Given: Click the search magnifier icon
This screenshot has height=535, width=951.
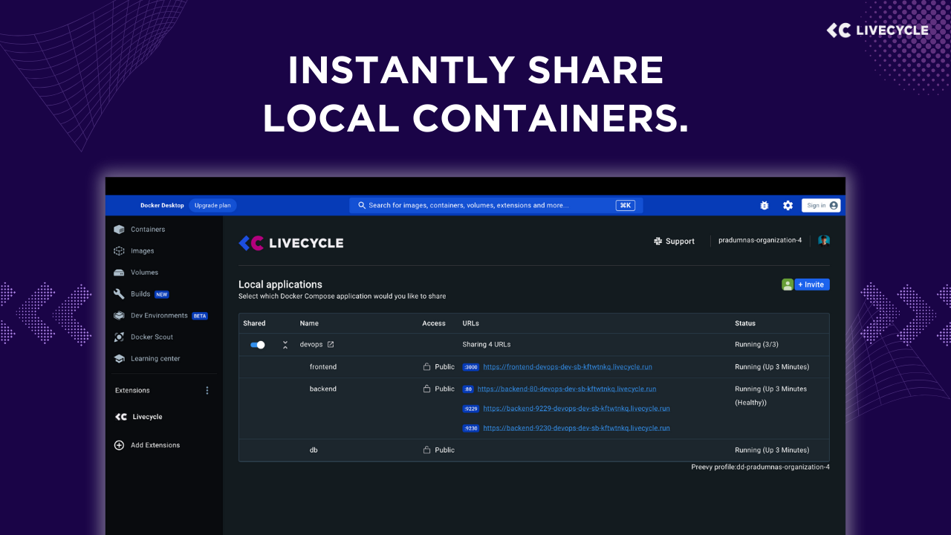Looking at the screenshot, I should [x=362, y=206].
